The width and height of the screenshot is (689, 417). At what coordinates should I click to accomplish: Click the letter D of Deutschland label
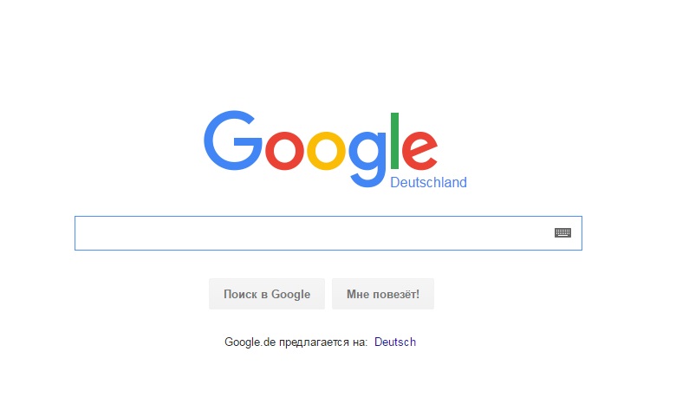[x=394, y=182]
